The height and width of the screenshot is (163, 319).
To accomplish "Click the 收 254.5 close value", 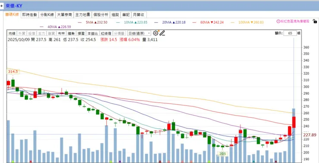I will point(88,40).
